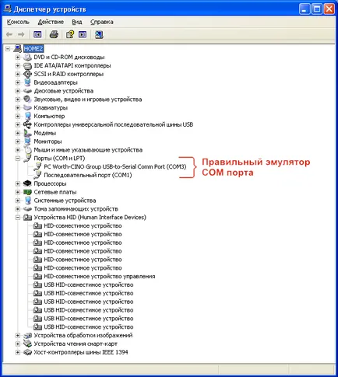
Task: Expand DVD и CD-ROM дисководы node
Action: pyautogui.click(x=18, y=57)
